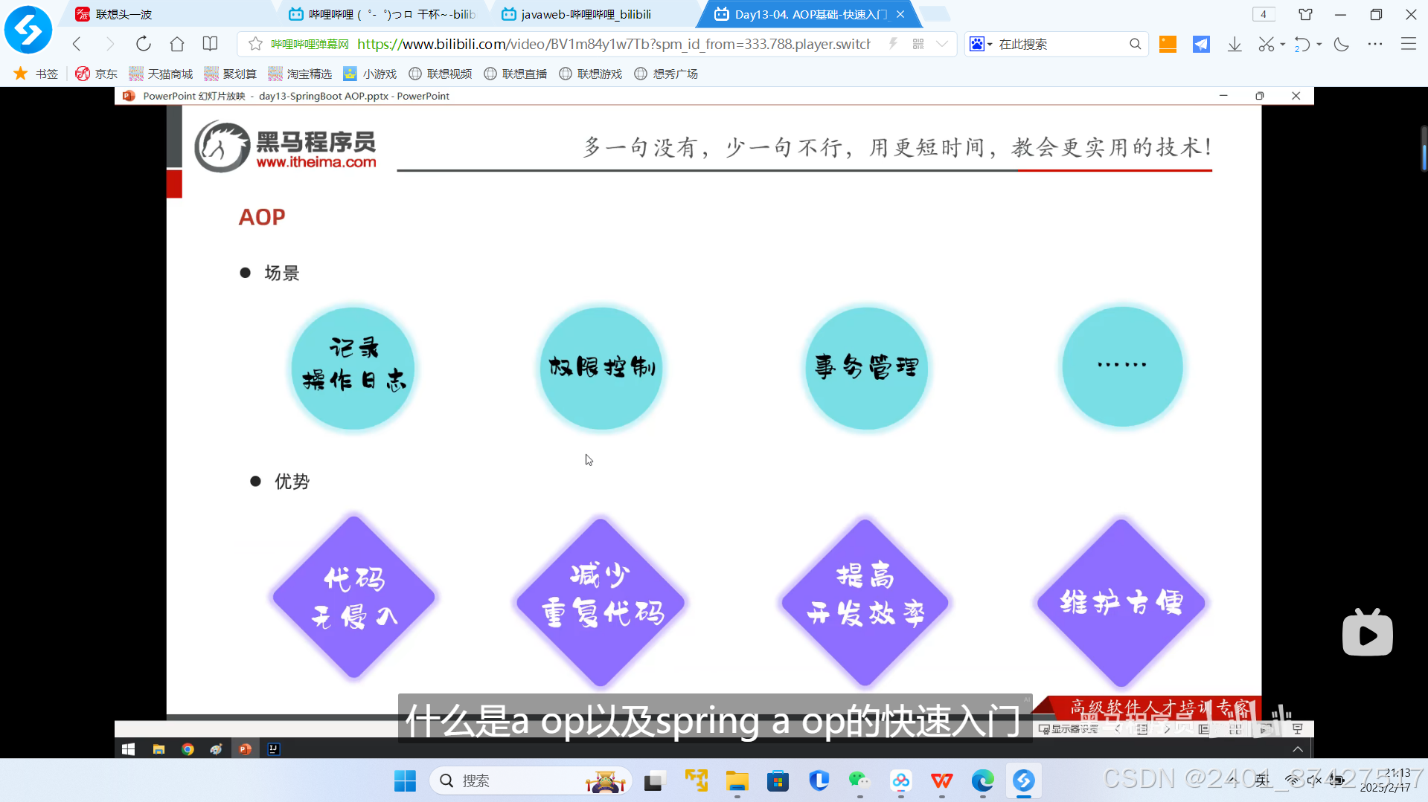
Task: Open the blue paper-plane toolbar icon
Action: pos(1201,44)
